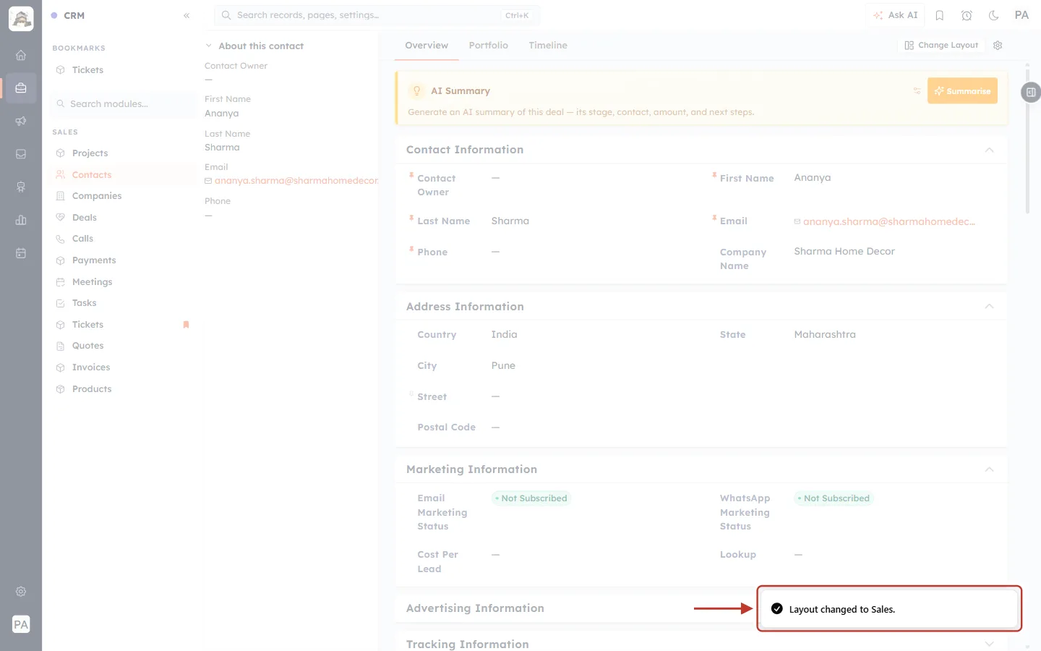Click the AI Summary options sliders icon

(x=917, y=91)
